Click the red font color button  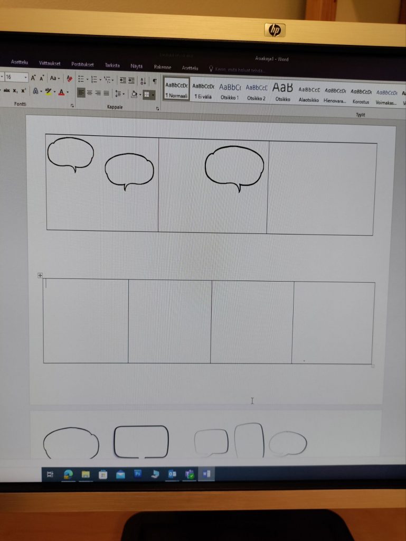(61, 92)
